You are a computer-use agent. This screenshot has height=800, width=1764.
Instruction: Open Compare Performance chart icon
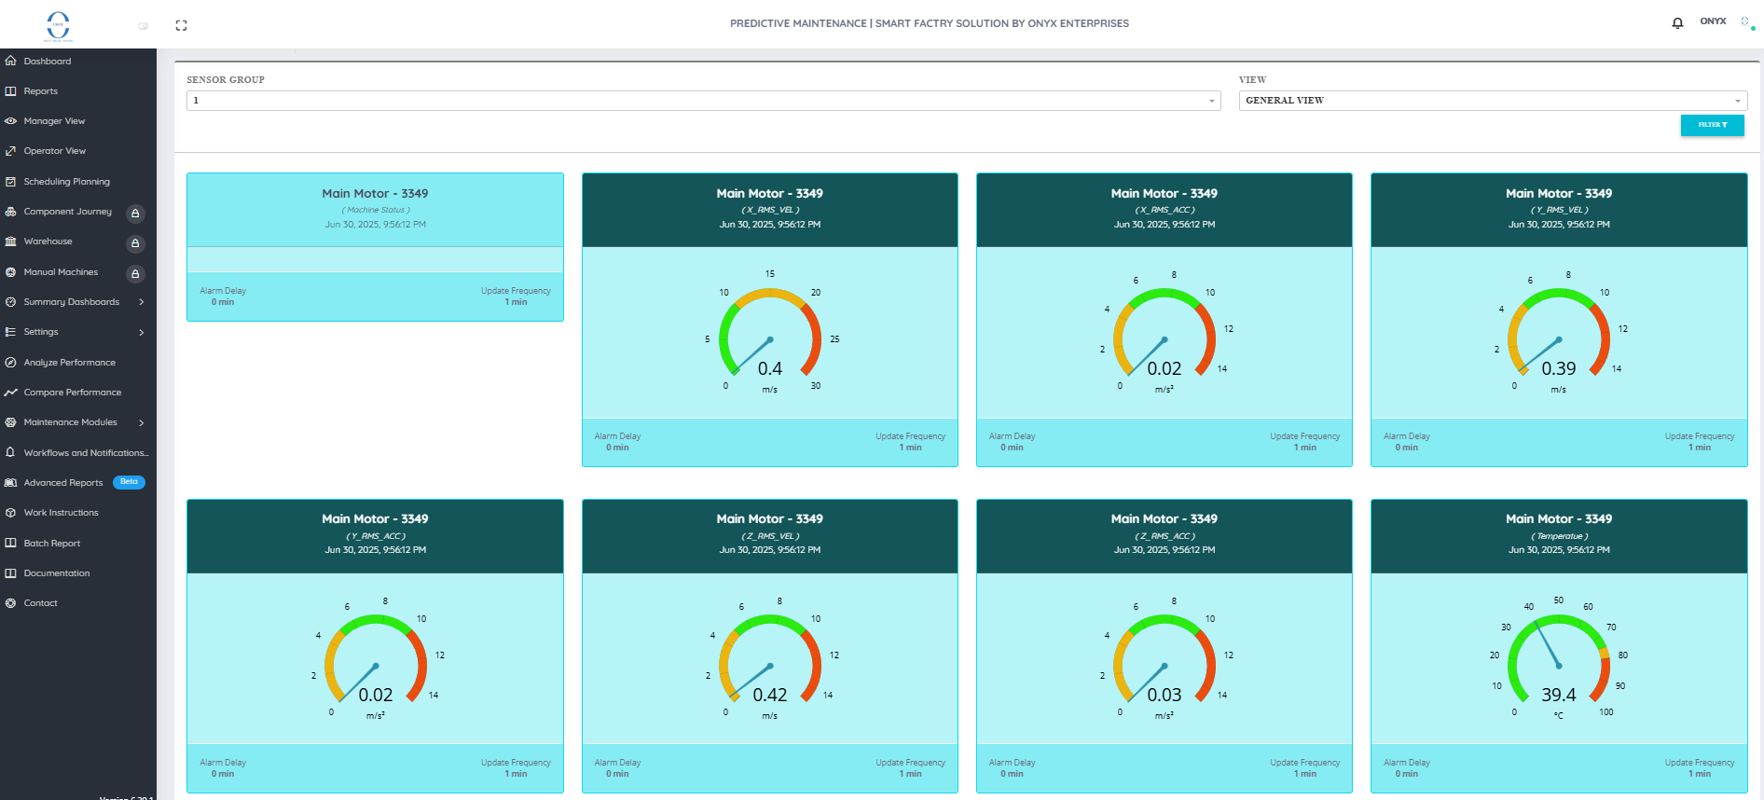click(11, 393)
